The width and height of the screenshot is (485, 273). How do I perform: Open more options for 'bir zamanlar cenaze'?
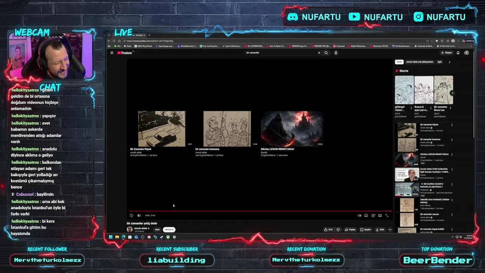coord(452,214)
